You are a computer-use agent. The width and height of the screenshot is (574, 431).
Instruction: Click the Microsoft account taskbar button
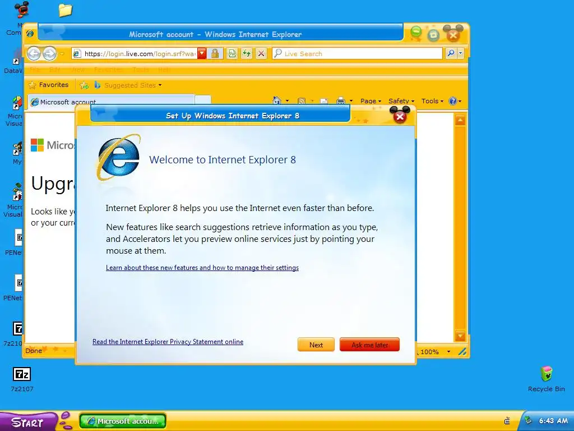123,421
